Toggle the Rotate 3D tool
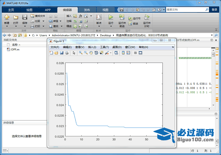 [x=96, y=53]
